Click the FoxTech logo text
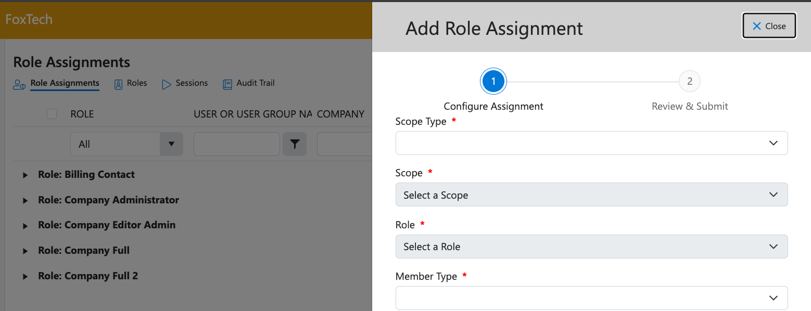The width and height of the screenshot is (811, 311). [29, 20]
